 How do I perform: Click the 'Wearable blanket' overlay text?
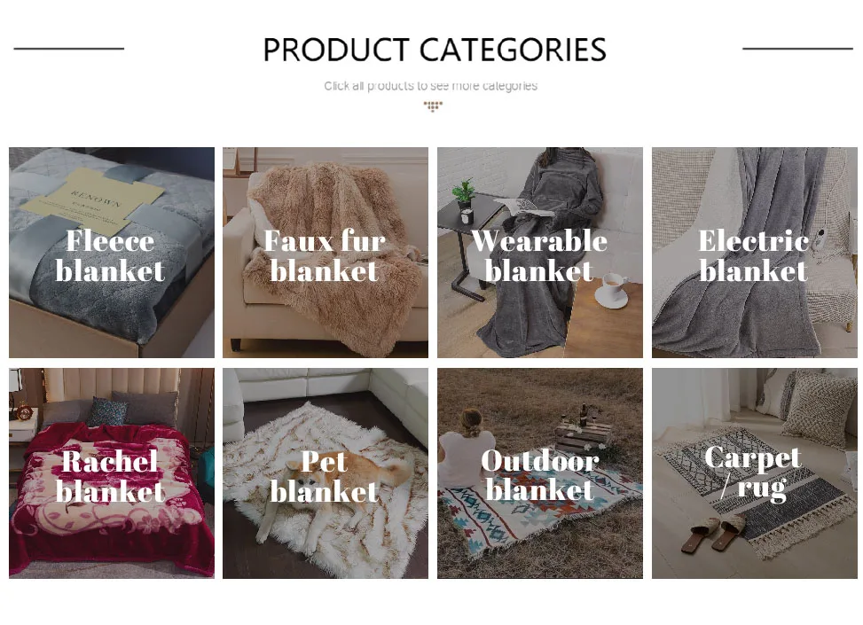point(539,256)
